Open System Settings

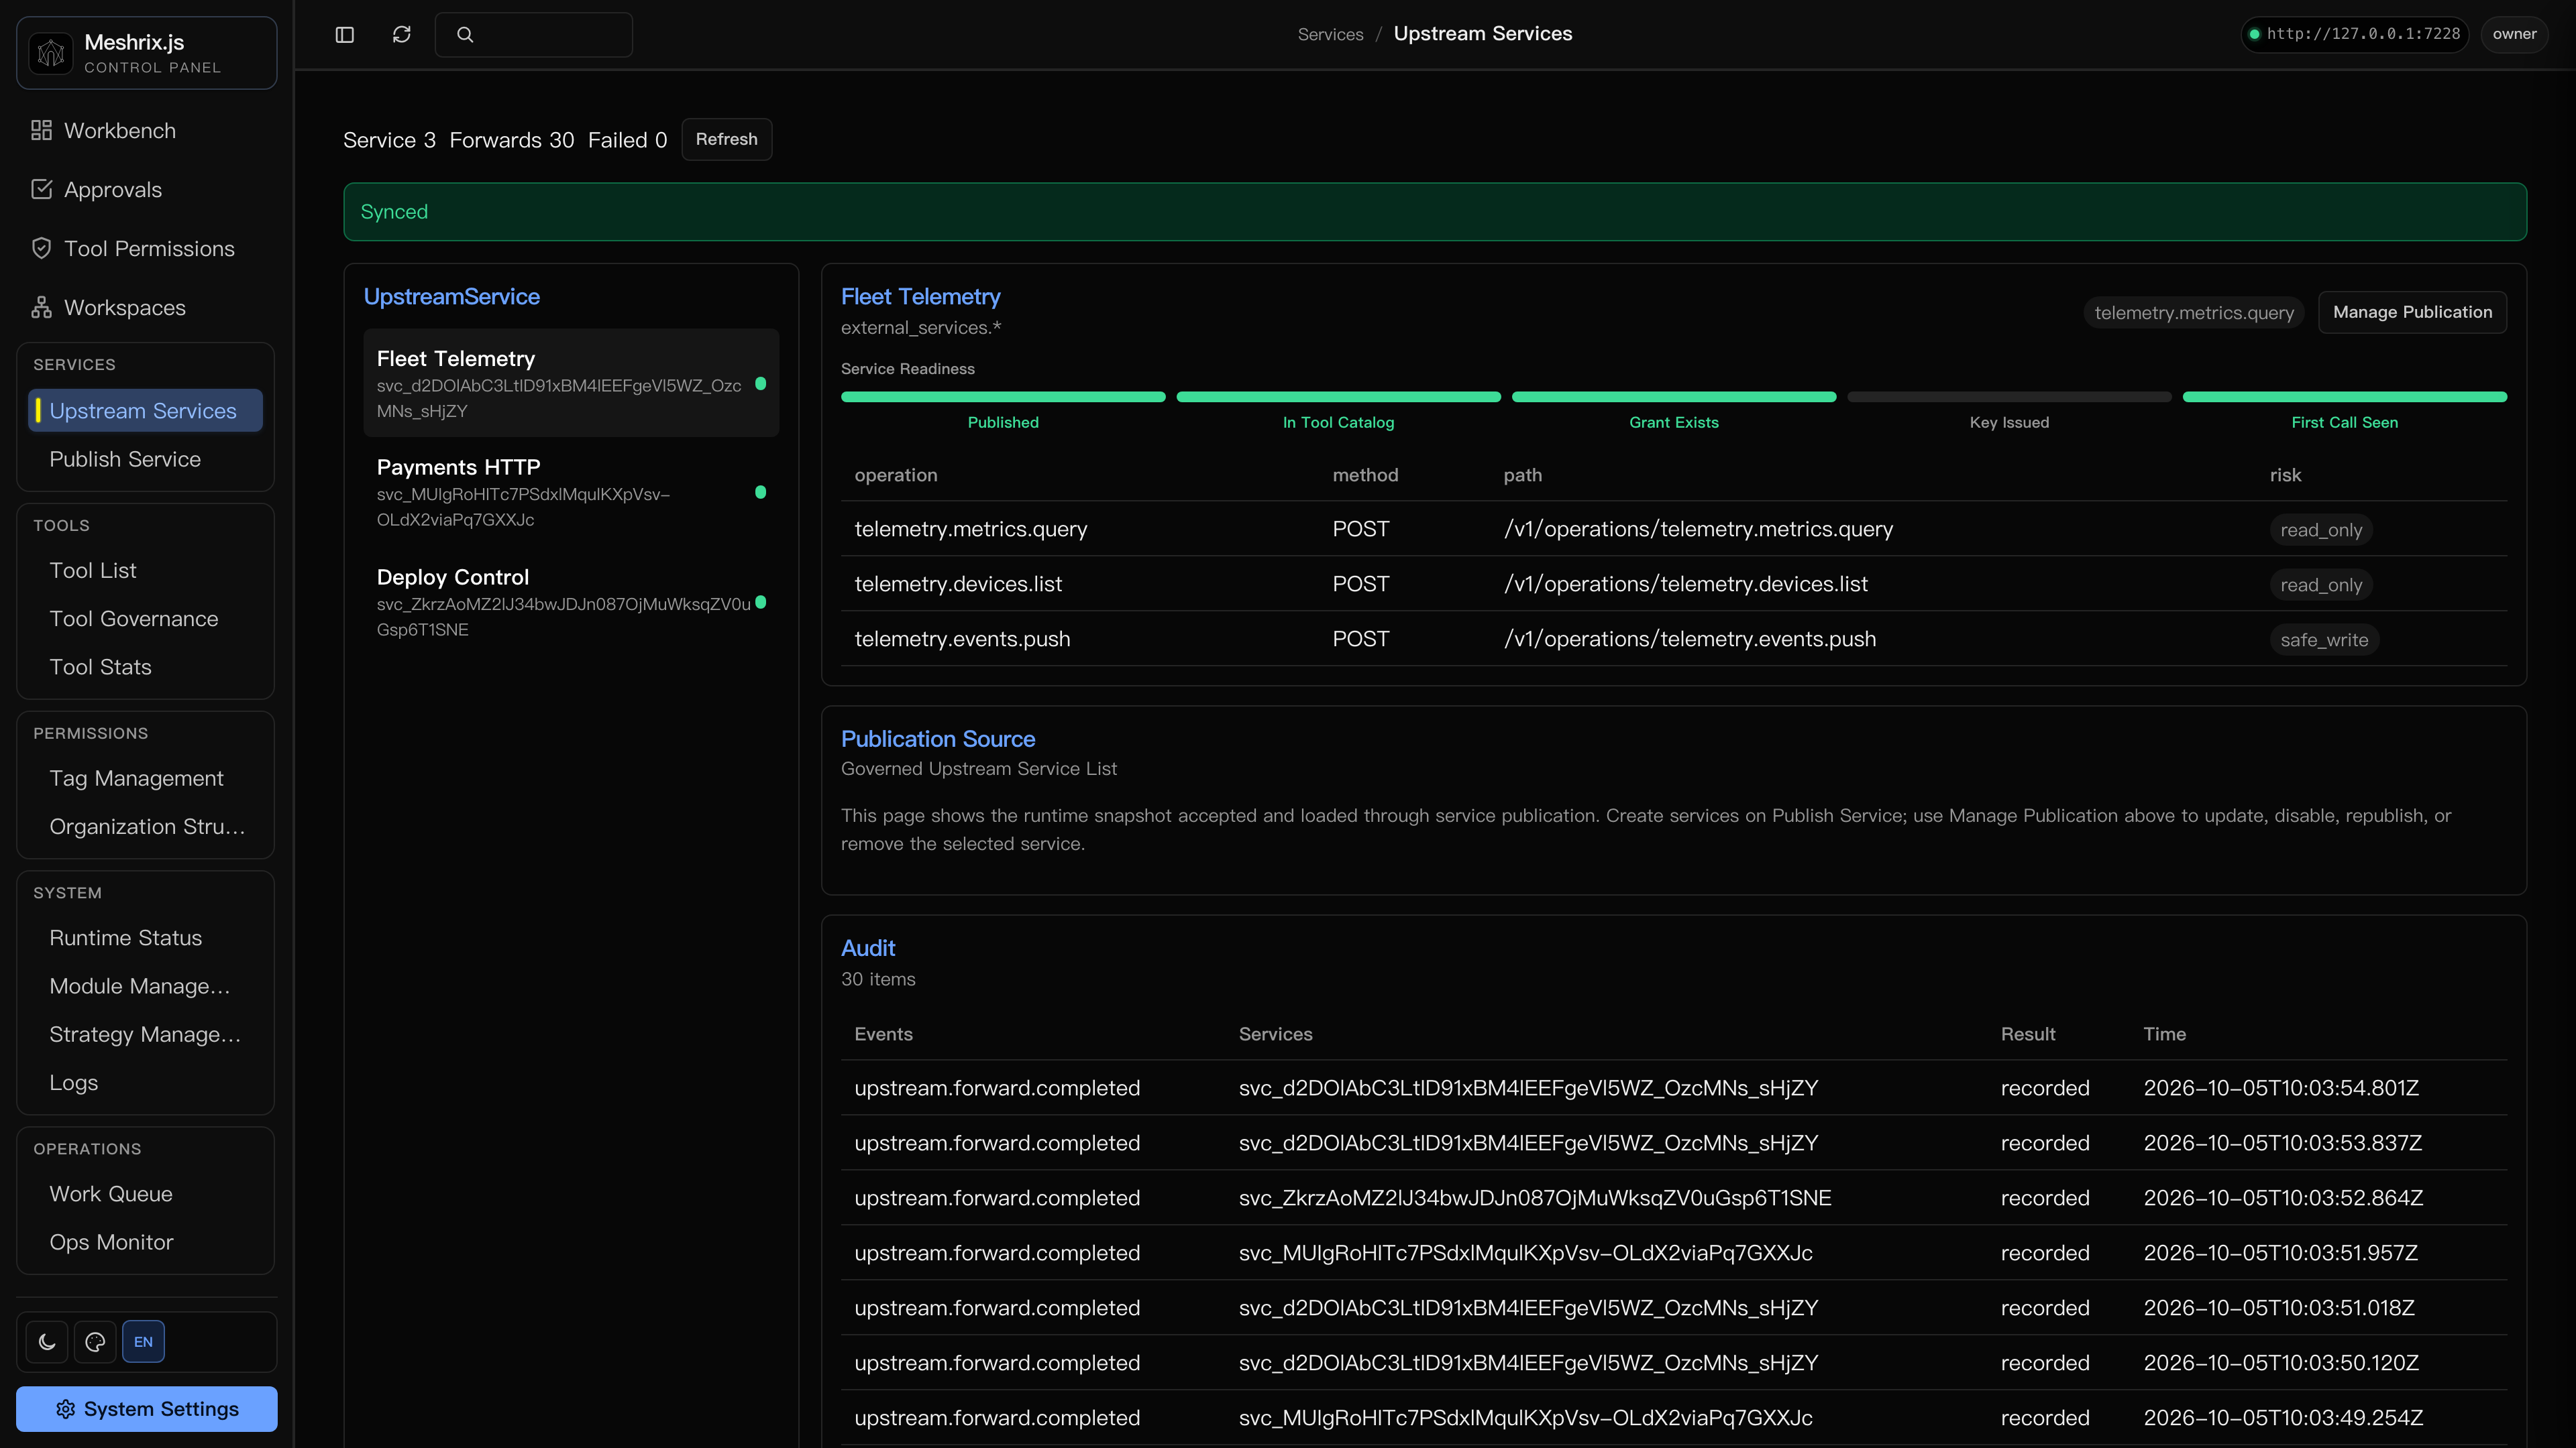(147, 1409)
